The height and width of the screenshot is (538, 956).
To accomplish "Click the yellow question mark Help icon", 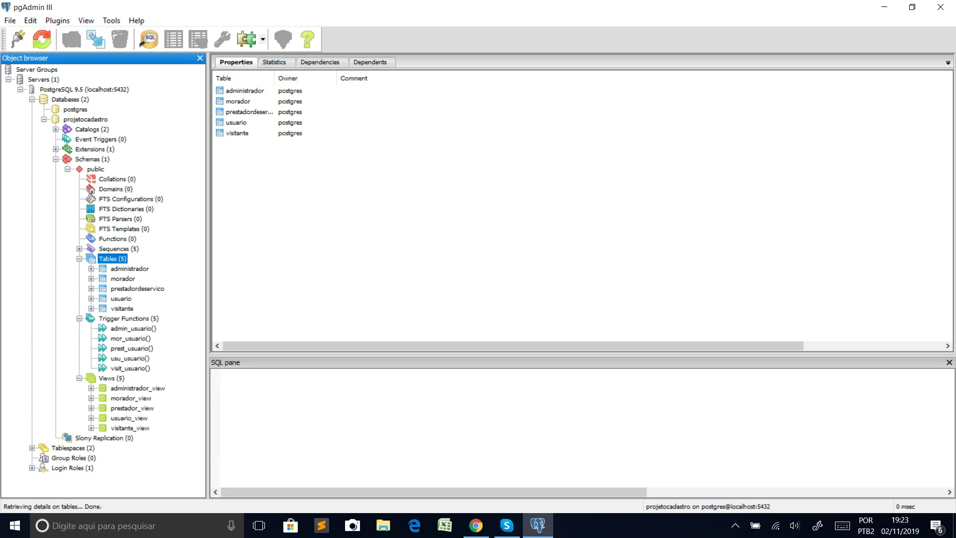I will click(307, 39).
